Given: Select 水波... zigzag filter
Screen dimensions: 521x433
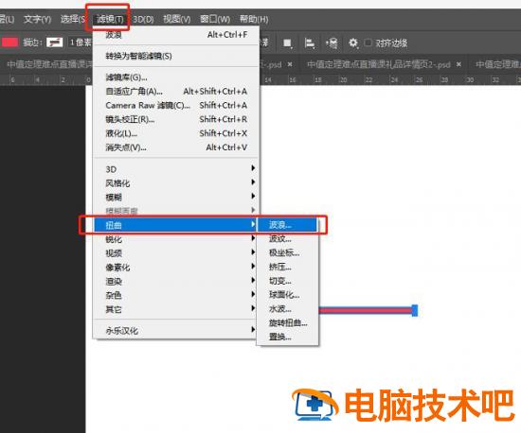Looking at the screenshot, I should (288, 309).
